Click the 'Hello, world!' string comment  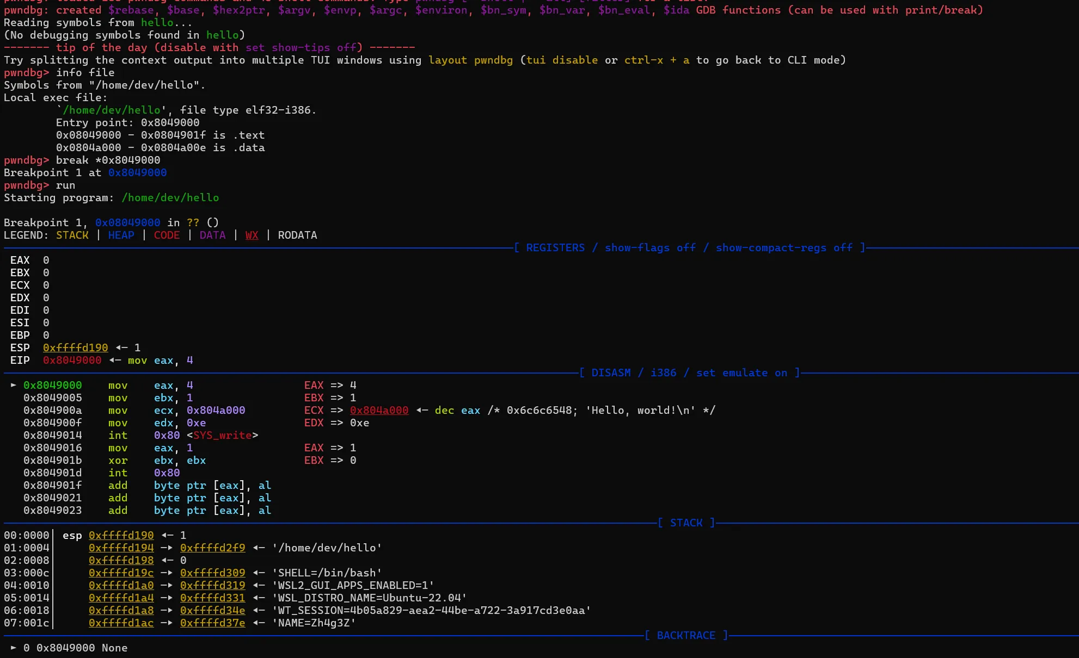640,410
